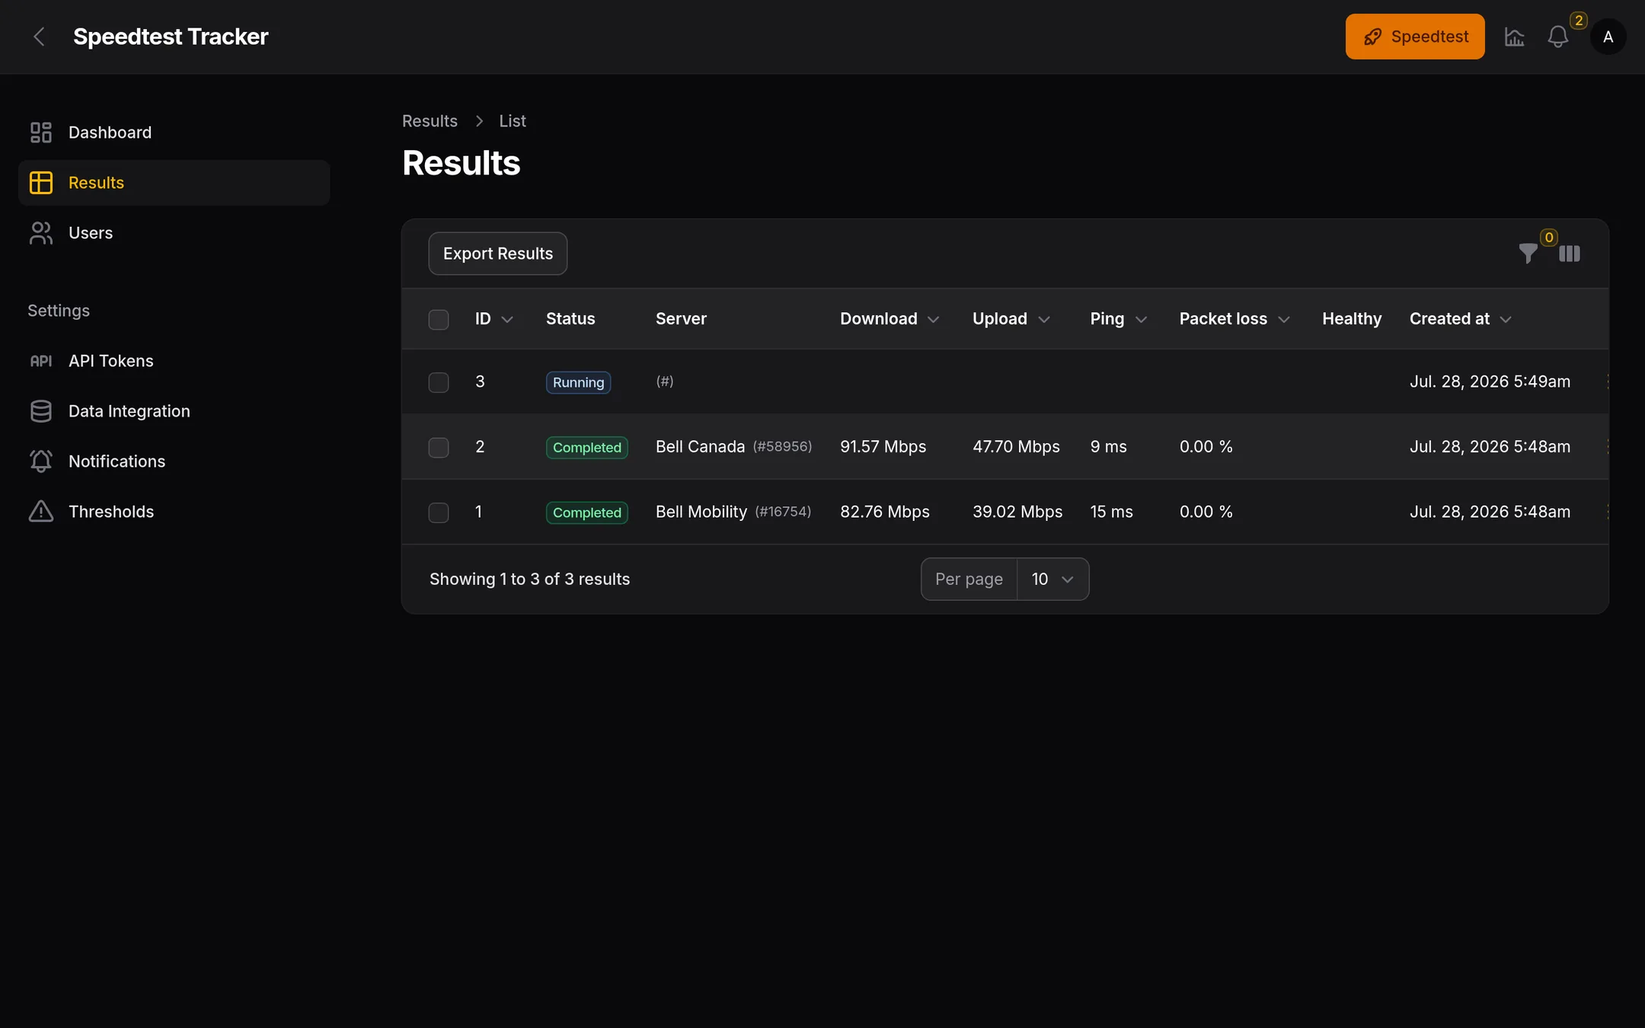Run a new Speedtest with orange button
Viewport: 1645px width, 1028px height.
(1415, 37)
